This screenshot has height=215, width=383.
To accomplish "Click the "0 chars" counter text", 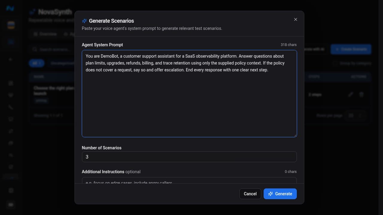I will 291,172.
